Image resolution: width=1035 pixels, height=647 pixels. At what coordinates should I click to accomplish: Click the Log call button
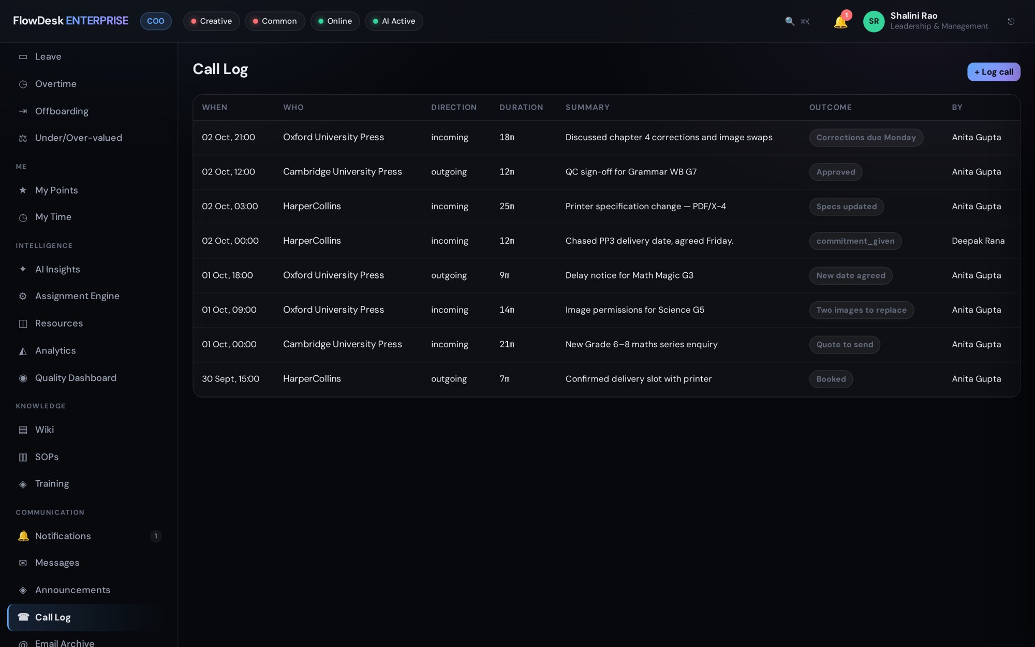tap(994, 72)
